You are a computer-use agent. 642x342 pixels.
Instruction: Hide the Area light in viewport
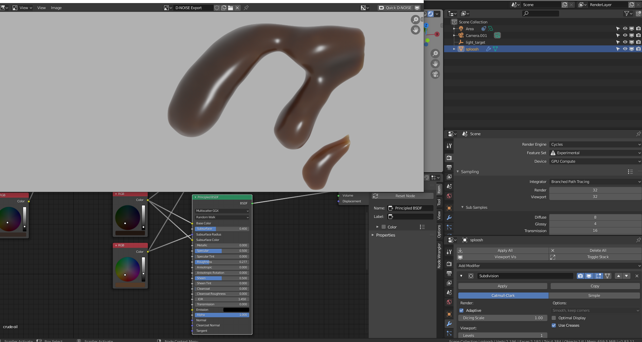(625, 29)
